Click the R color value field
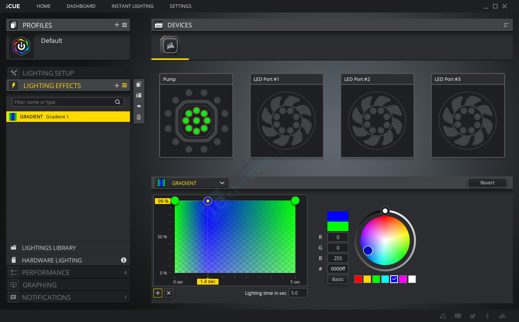This screenshot has height=322, width=519. tap(338, 237)
